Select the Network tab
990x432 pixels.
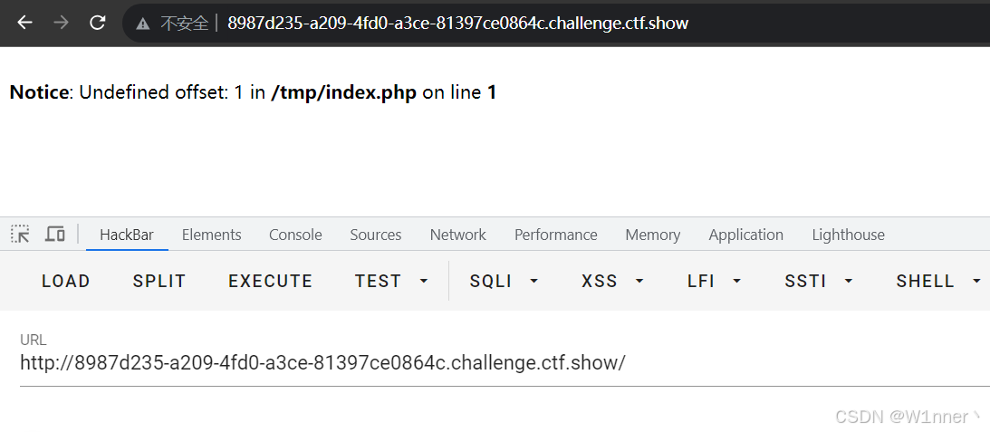(457, 235)
